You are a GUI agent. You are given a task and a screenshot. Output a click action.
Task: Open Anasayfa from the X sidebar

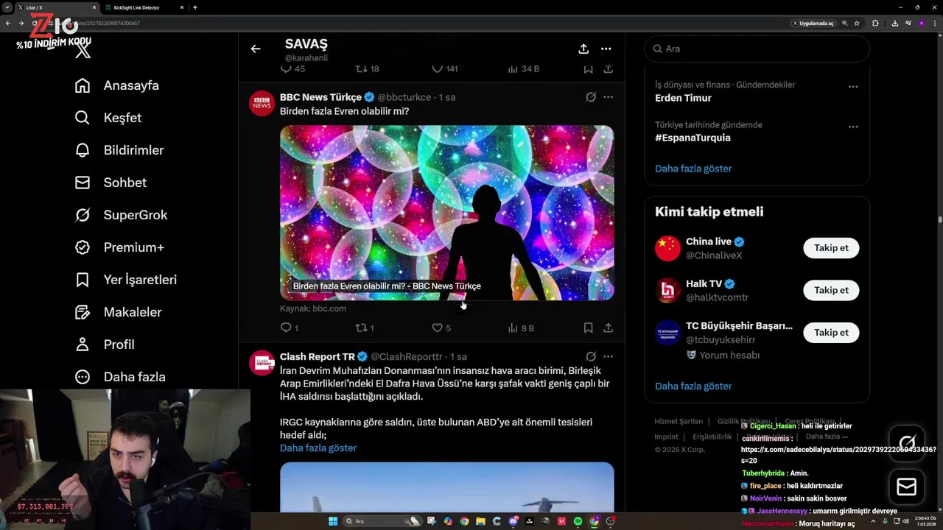click(117, 85)
